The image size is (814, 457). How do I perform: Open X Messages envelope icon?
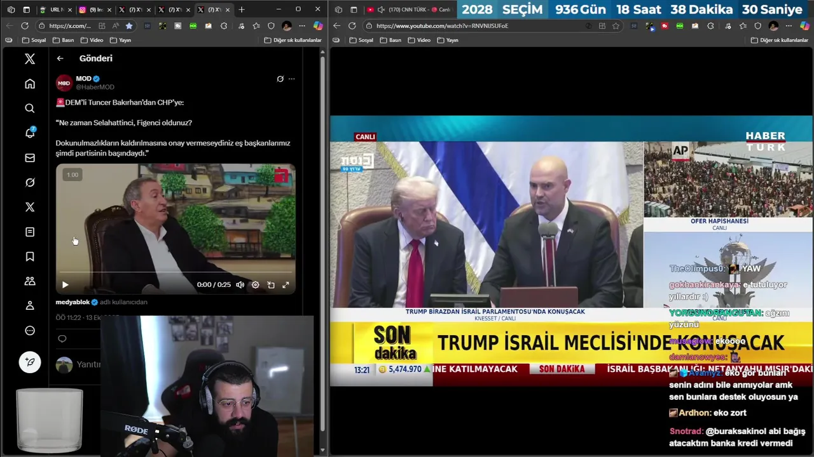[30, 158]
